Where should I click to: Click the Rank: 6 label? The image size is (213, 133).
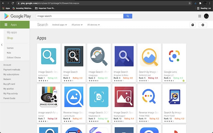[x=167, y=78]
